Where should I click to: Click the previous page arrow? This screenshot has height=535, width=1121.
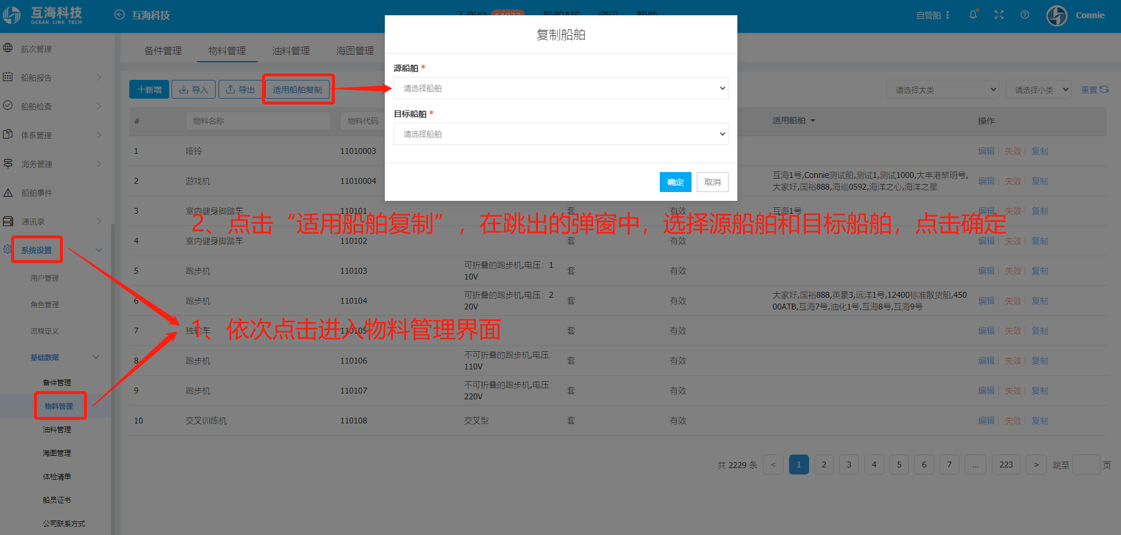click(773, 465)
